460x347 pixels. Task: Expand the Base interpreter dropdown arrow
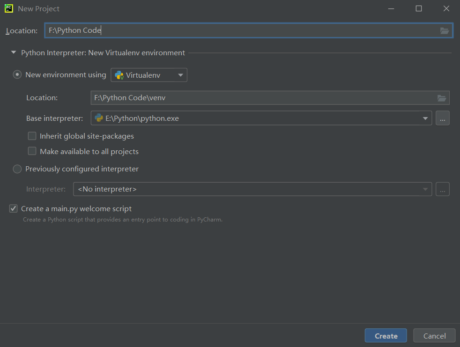(x=425, y=118)
